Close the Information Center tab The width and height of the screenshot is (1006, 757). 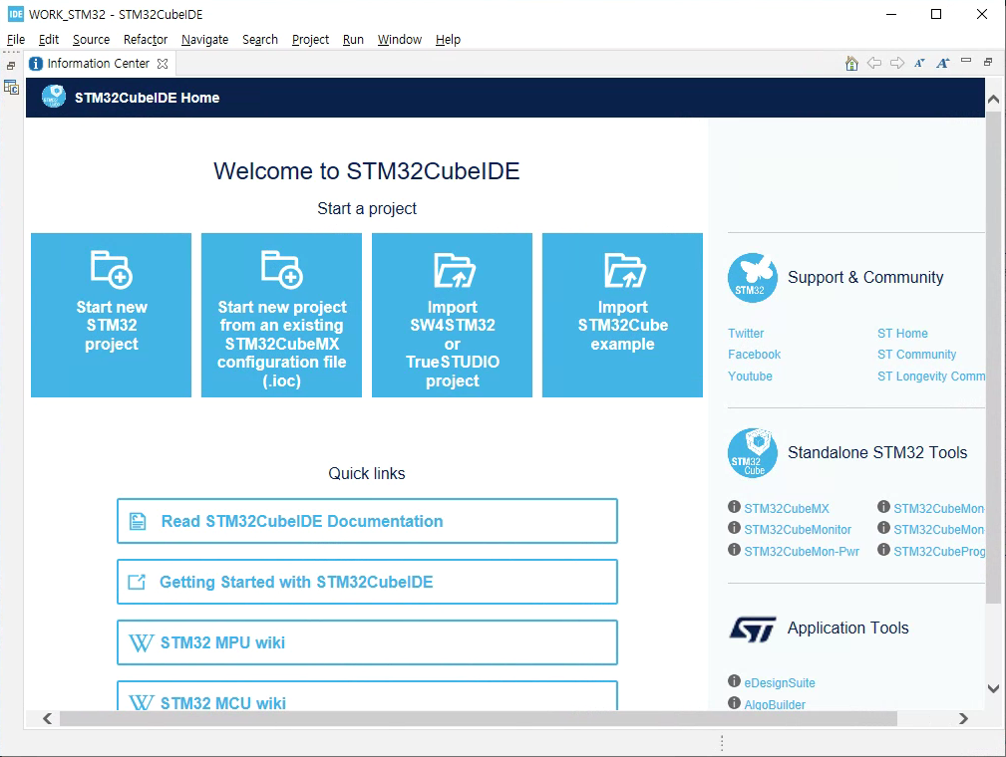pos(163,64)
